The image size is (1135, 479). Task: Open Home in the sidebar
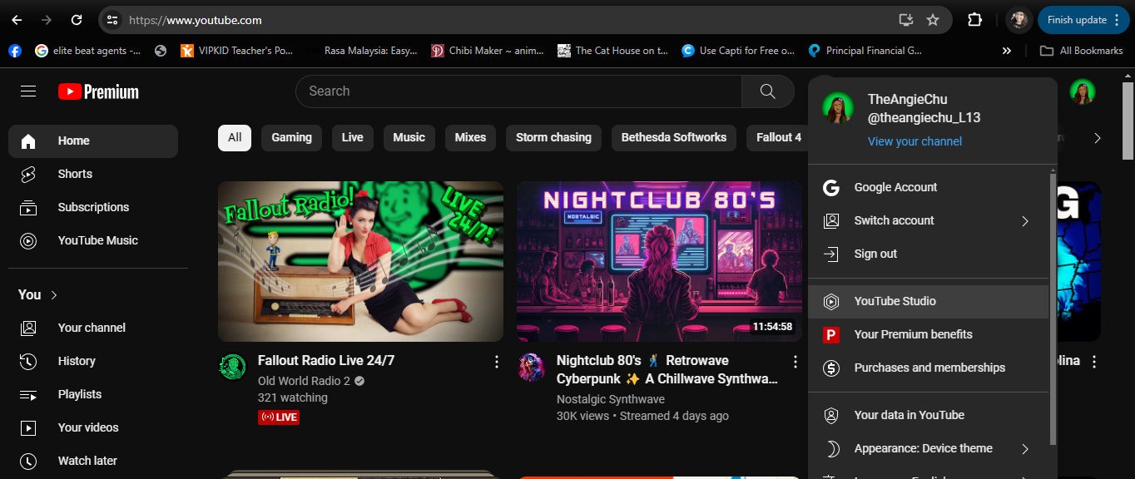[93, 141]
